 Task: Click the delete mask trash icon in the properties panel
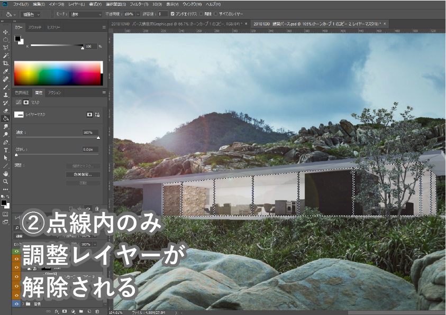[97, 208]
